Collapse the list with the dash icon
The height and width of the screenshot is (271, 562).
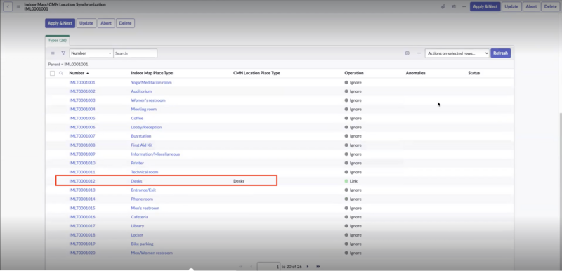[x=419, y=53]
